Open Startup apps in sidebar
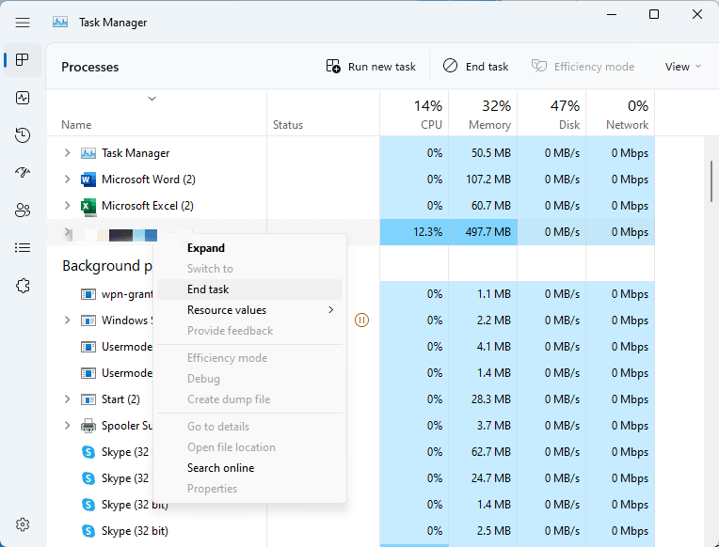Image resolution: width=719 pixels, height=547 pixels. click(23, 172)
